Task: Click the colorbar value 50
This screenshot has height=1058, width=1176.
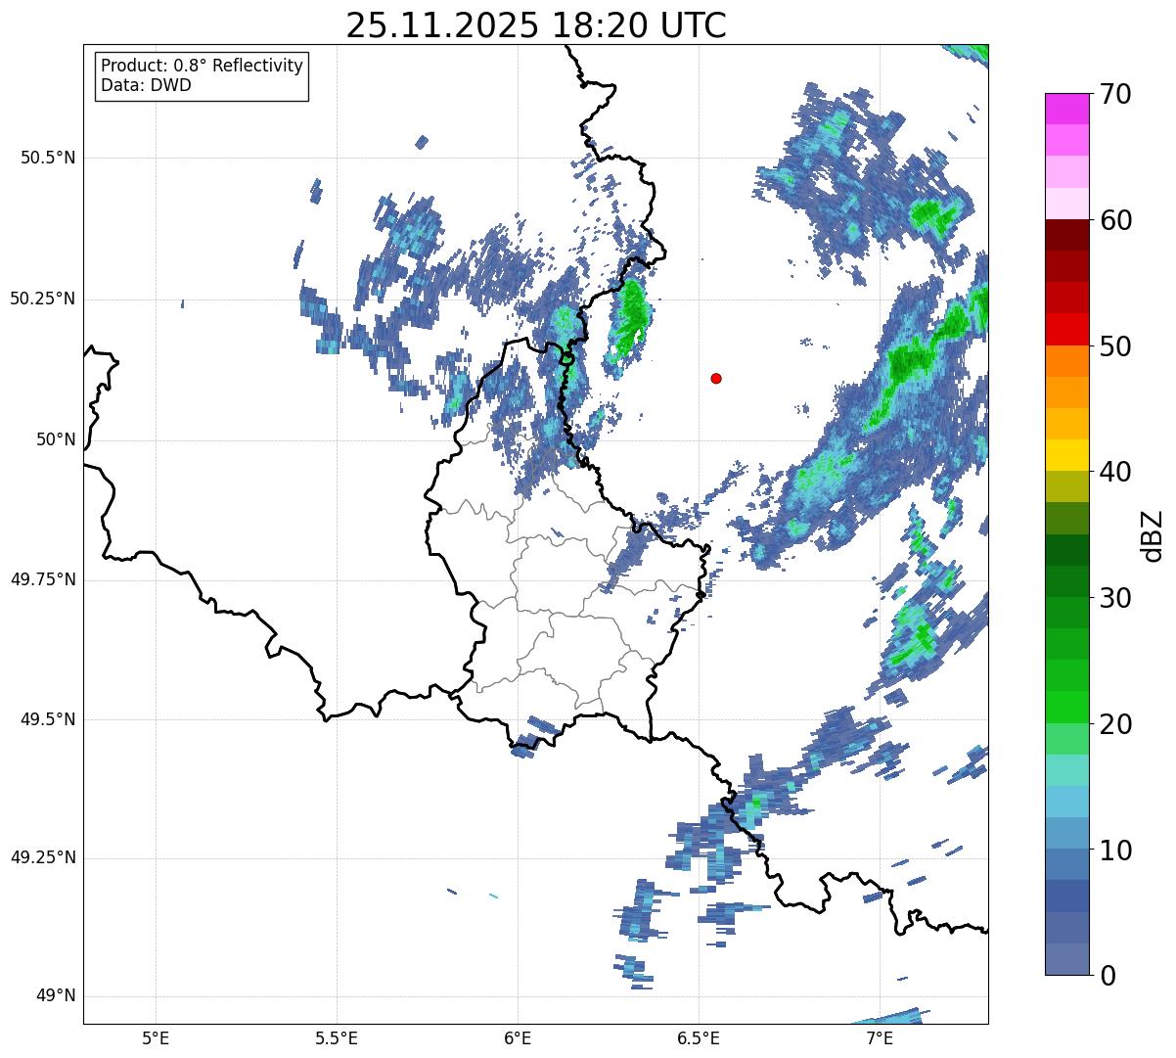Action: pos(1115,346)
